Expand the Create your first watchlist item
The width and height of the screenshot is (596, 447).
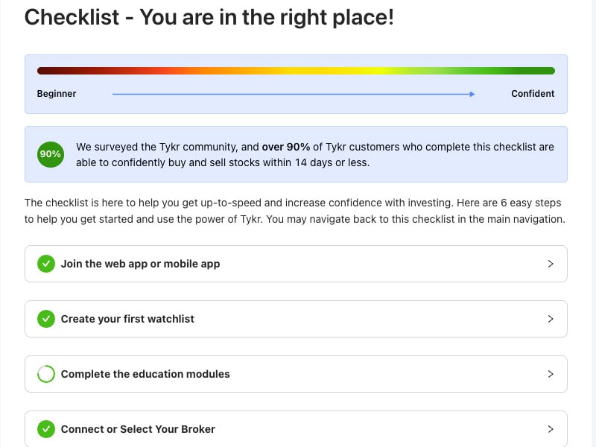551,319
